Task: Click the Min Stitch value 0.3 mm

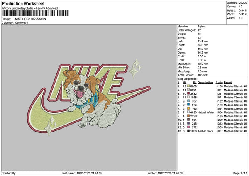Action: point(202,68)
